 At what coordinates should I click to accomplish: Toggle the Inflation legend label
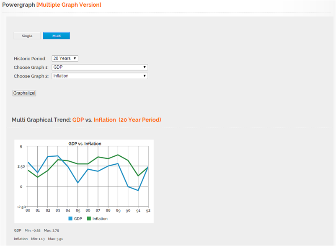tap(100, 219)
